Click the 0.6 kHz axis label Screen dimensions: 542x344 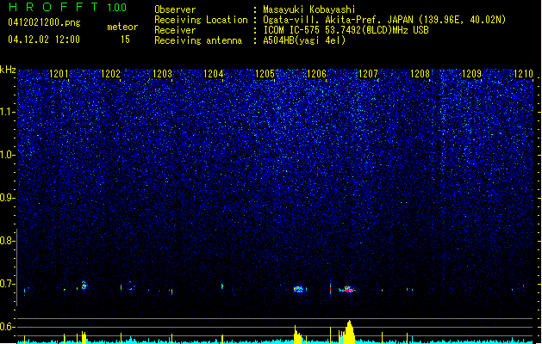(x=7, y=327)
